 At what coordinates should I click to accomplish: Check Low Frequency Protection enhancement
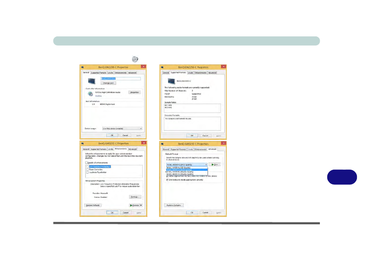click(x=88, y=167)
